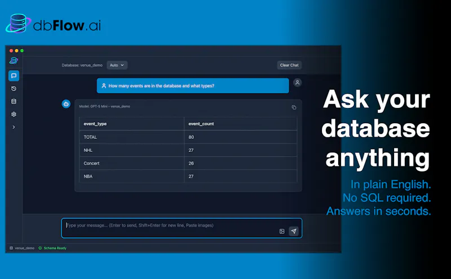Click the value 26 in the table
Screen dimensions: 451x279
click(x=191, y=163)
